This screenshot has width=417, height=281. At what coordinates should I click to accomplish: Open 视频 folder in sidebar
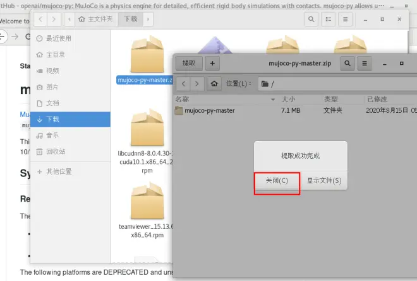tap(71, 71)
